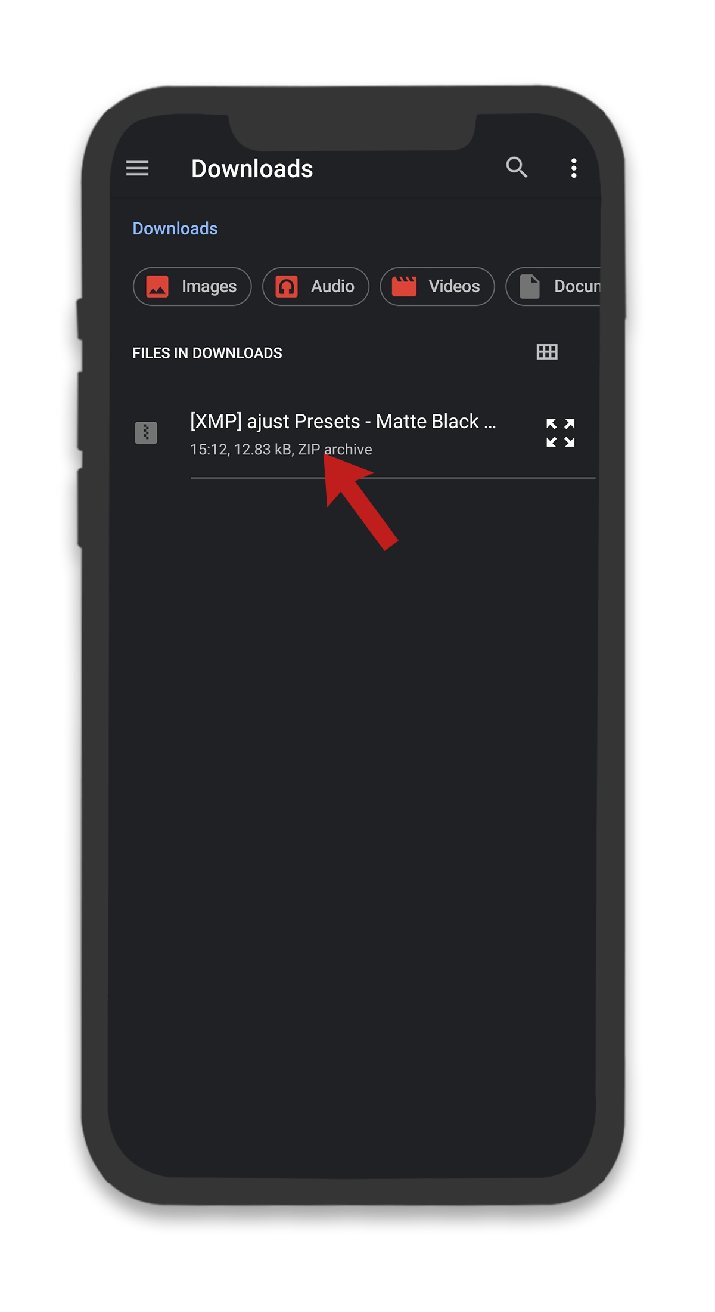715x1312 pixels.
Task: Go to the blue Downloads breadcrumb
Action: (x=175, y=228)
